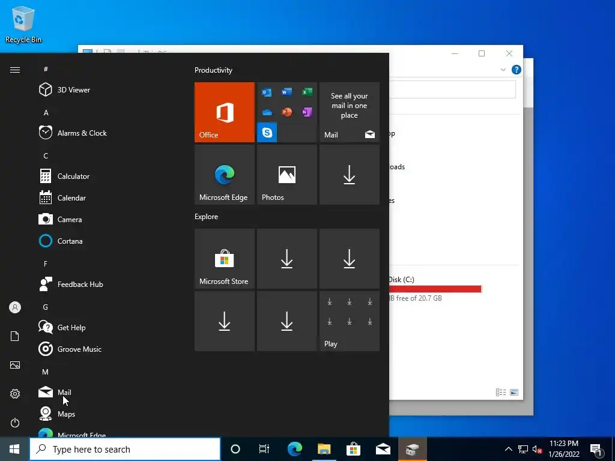The width and height of the screenshot is (615, 461).
Task: Launch Edge from the taskbar
Action: point(294,449)
